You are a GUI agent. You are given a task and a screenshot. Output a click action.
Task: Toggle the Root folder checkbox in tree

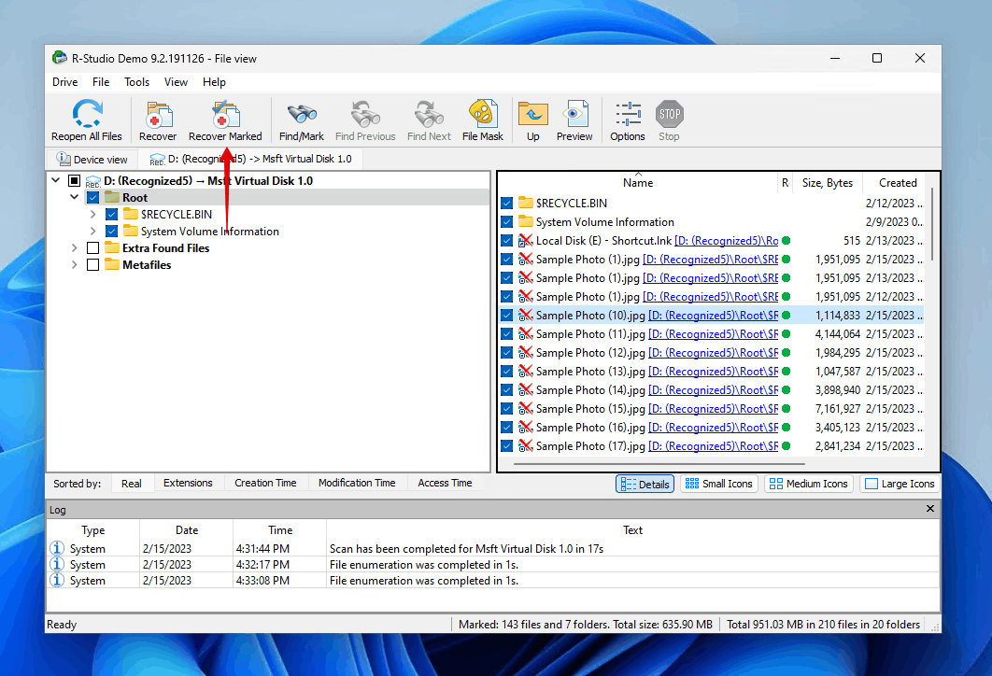93,197
